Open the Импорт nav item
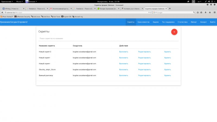 tap(194, 22)
